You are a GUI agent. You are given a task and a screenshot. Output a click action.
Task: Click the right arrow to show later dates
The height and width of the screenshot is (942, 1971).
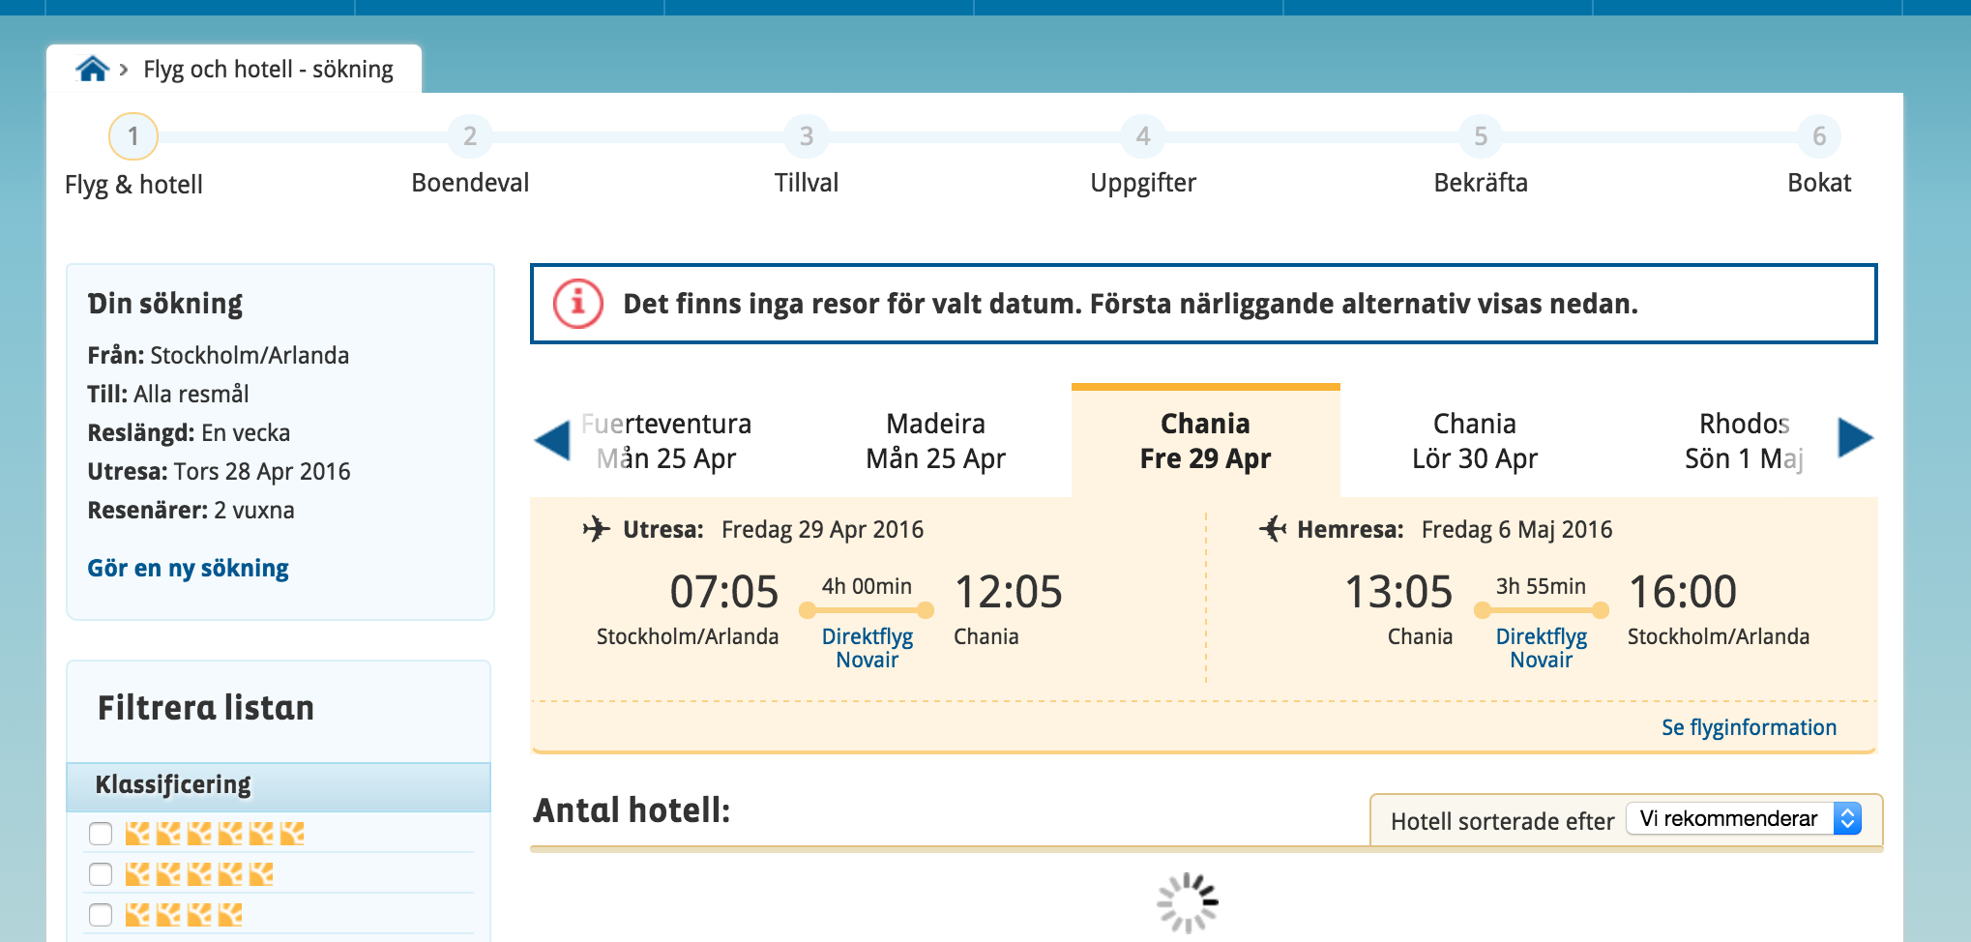[1854, 438]
